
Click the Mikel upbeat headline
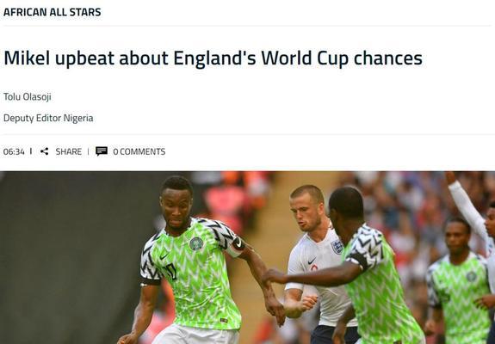[213, 58]
